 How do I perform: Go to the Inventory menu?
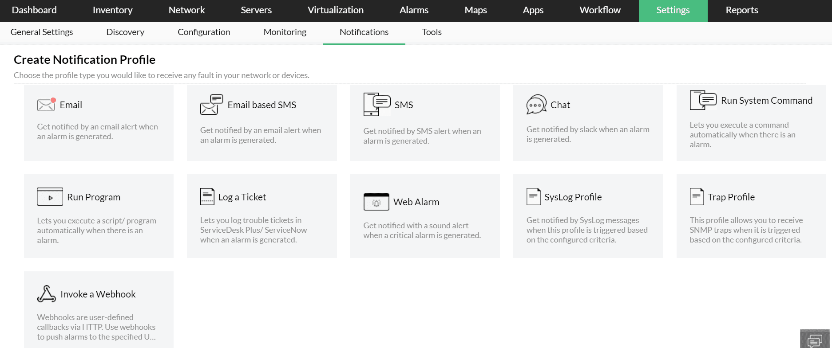112,11
